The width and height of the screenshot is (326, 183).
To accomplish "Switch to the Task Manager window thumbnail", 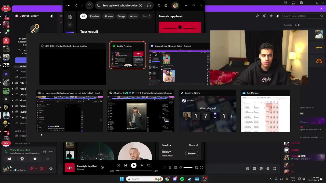I will 265,111.
